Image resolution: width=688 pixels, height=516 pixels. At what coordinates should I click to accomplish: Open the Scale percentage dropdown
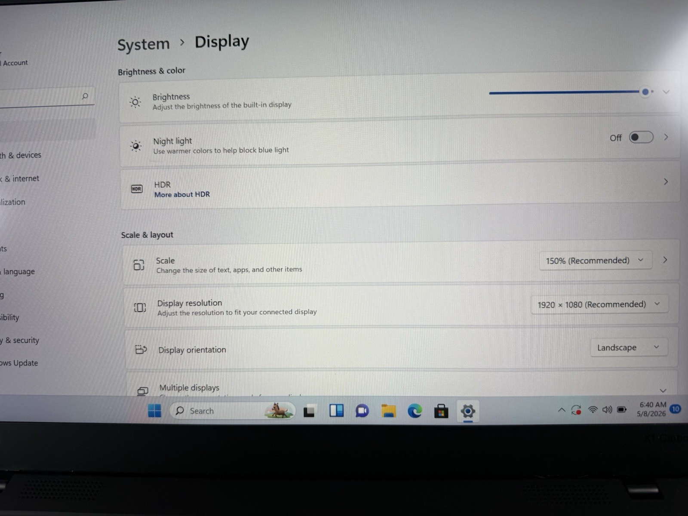click(596, 261)
